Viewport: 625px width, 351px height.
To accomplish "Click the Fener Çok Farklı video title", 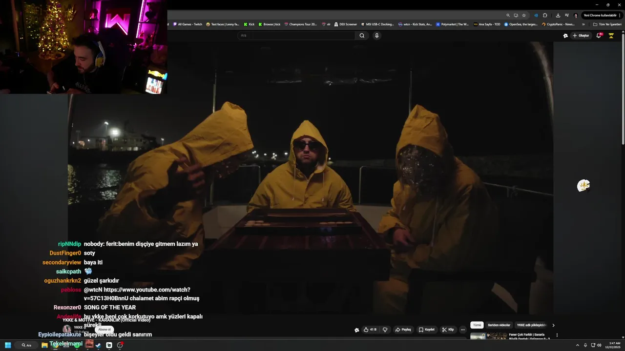I will coord(529,336).
